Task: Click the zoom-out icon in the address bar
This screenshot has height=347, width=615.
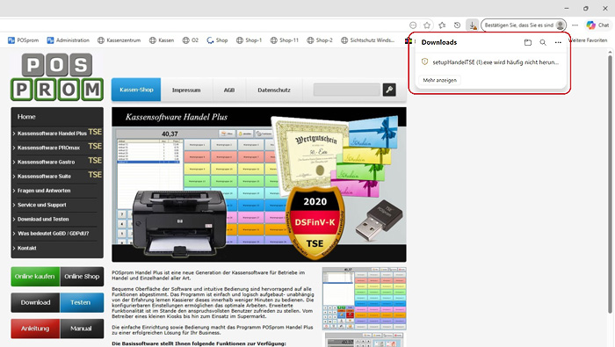Action: pos(413,25)
